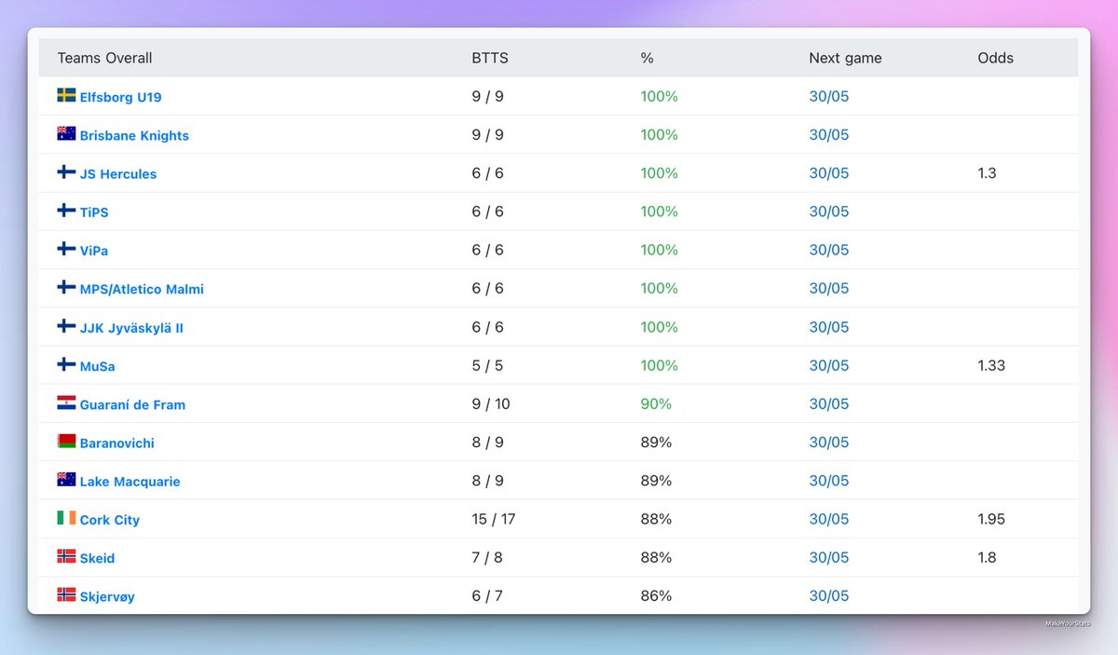Image resolution: width=1118 pixels, height=655 pixels.
Task: Click the 1.33 odds for MuSa
Action: click(991, 365)
